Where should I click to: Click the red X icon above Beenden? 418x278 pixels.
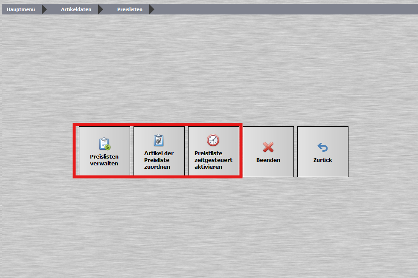pyautogui.click(x=268, y=147)
